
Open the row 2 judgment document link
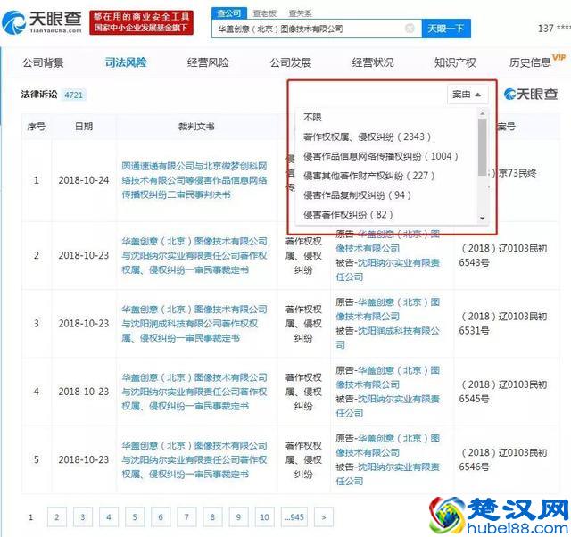coord(194,256)
